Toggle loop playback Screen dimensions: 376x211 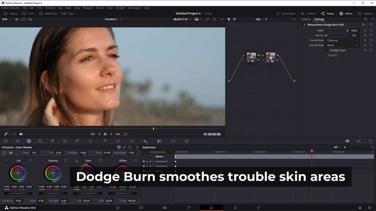coord(125,134)
